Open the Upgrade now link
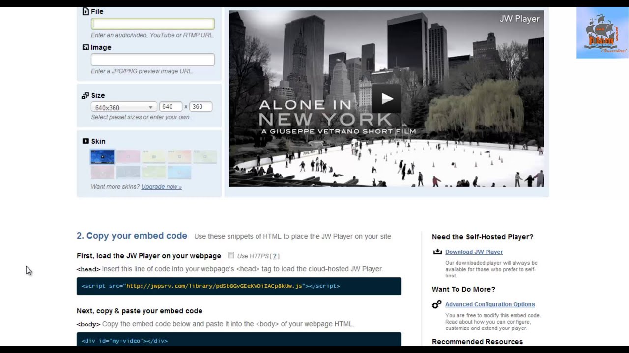629x353 pixels. pos(161,187)
